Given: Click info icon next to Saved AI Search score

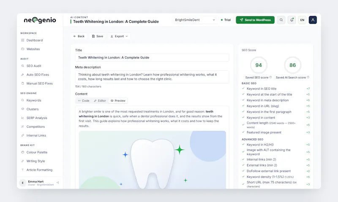Looking at the screenshot, I should [308, 77].
